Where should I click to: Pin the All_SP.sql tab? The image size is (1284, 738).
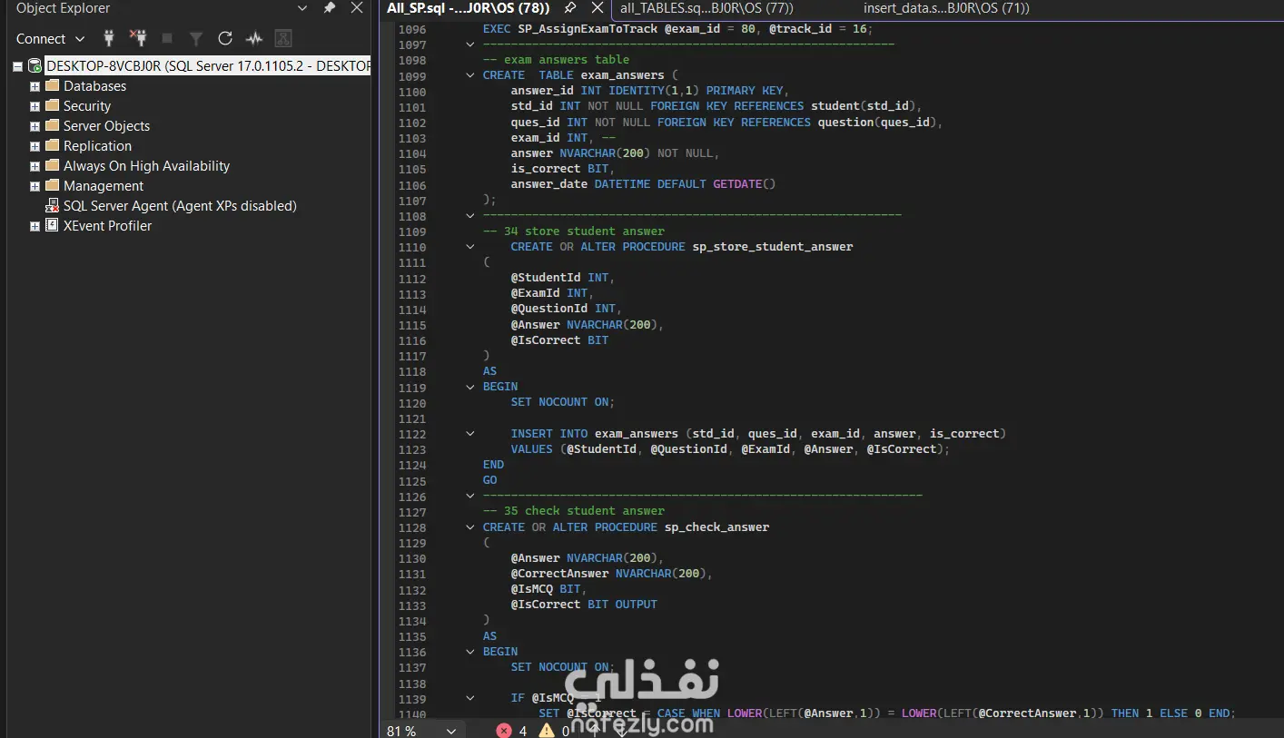(x=570, y=8)
